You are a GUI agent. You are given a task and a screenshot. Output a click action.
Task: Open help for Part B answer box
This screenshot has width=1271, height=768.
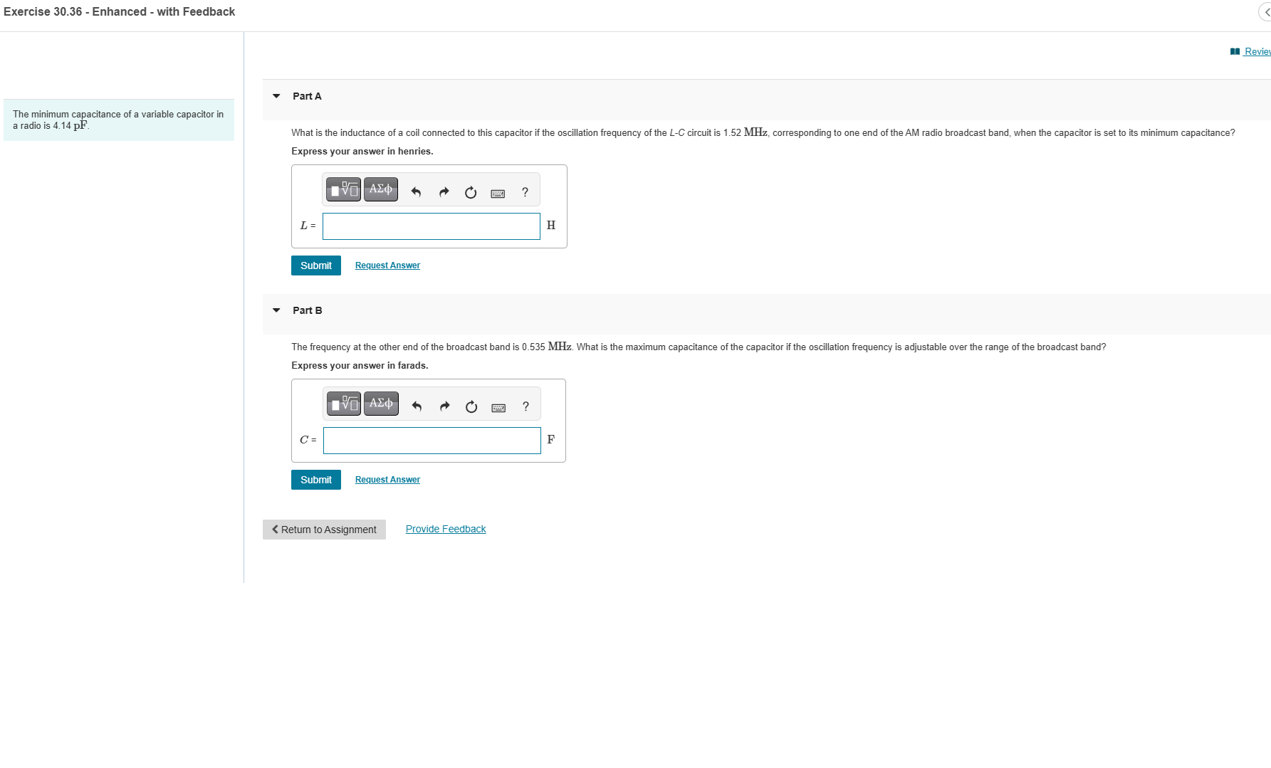(525, 406)
